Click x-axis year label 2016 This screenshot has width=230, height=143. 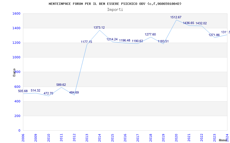[125, 138]
